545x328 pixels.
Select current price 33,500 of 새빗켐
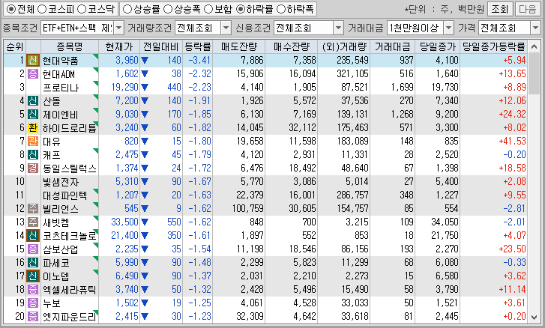pos(124,222)
